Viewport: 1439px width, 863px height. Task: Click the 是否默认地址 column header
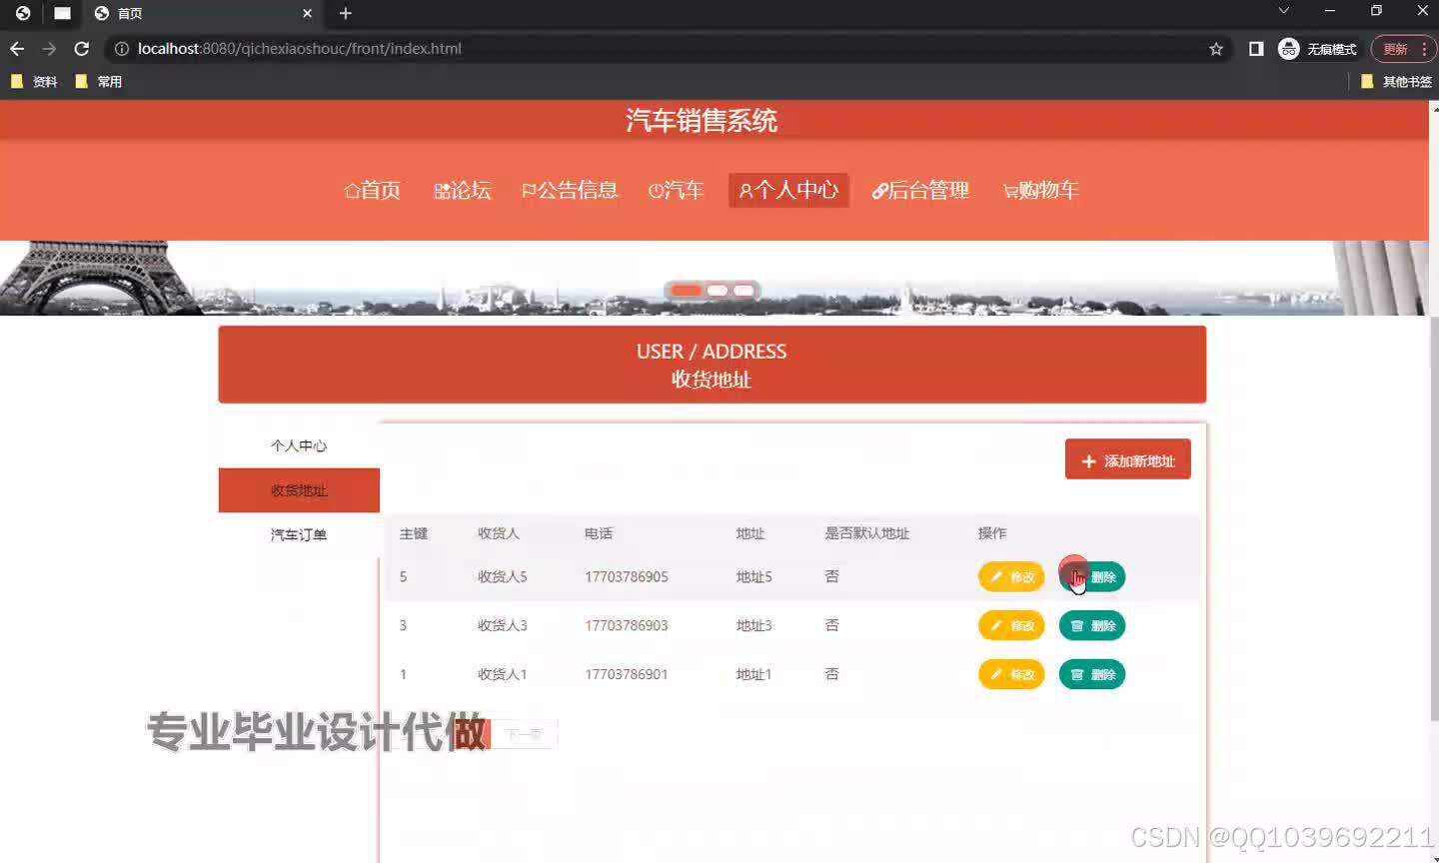pyautogui.click(x=867, y=533)
